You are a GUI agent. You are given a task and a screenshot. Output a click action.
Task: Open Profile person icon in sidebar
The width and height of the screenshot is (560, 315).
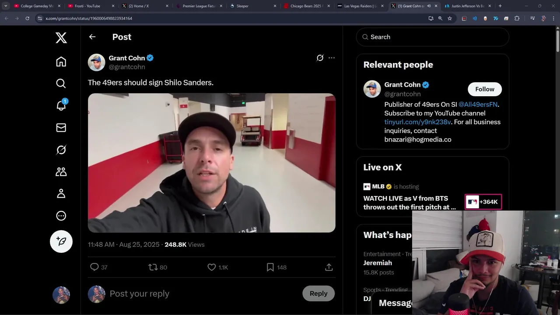coord(61,193)
